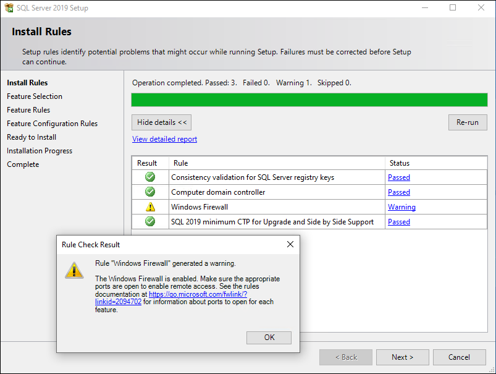
Task: Select Feature Rules step in sidebar
Action: click(28, 110)
